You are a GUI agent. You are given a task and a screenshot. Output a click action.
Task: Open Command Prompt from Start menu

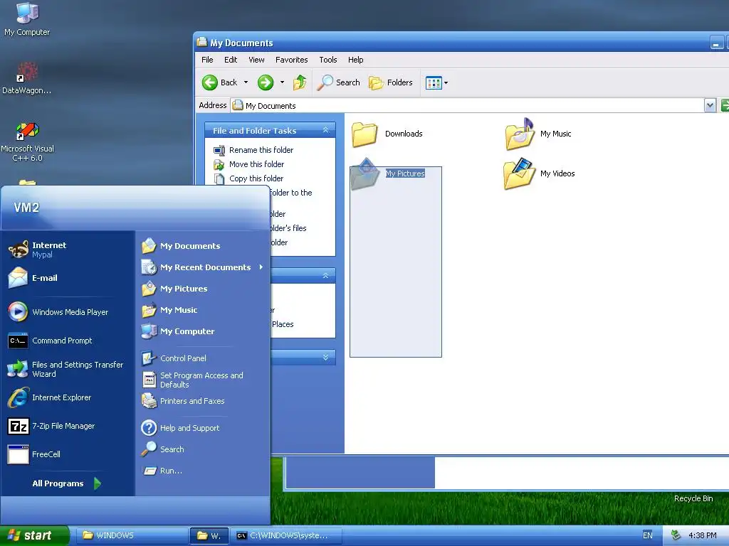click(x=51, y=341)
